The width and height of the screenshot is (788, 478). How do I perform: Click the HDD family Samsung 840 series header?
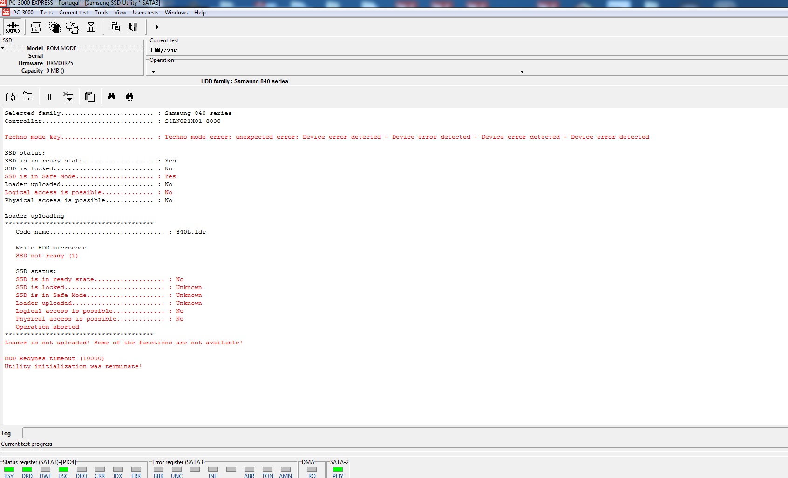coord(245,81)
